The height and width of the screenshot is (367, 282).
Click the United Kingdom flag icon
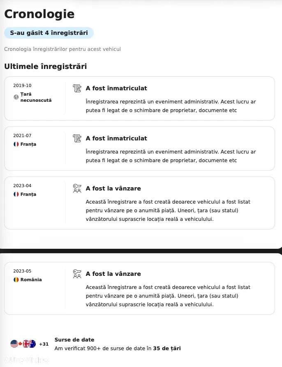[25, 344]
